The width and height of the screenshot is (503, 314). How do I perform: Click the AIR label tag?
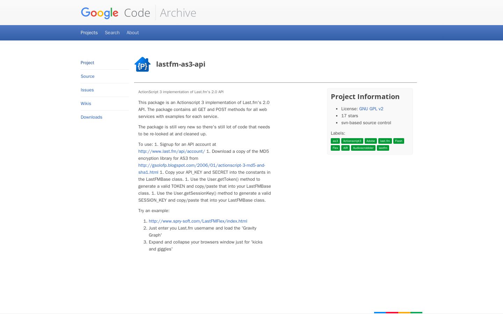point(345,148)
